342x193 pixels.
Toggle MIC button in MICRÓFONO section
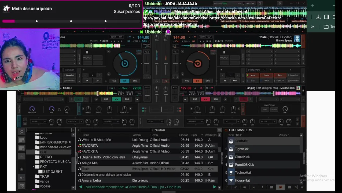pos(265,109)
